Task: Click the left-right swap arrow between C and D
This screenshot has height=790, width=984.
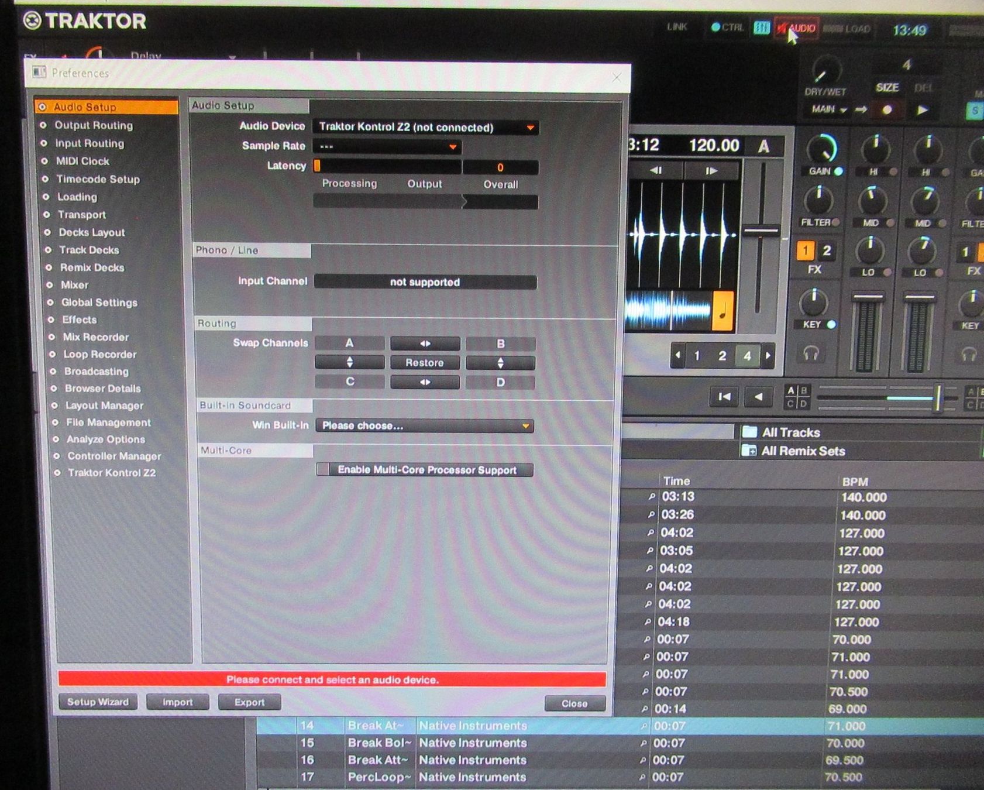Action: coord(425,382)
